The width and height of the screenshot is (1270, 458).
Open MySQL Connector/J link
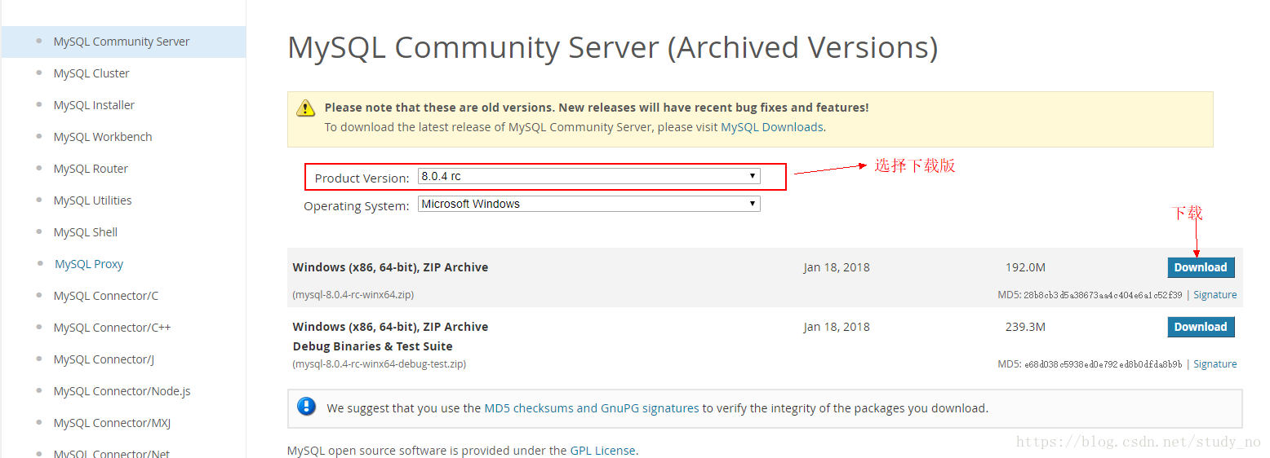coord(104,359)
